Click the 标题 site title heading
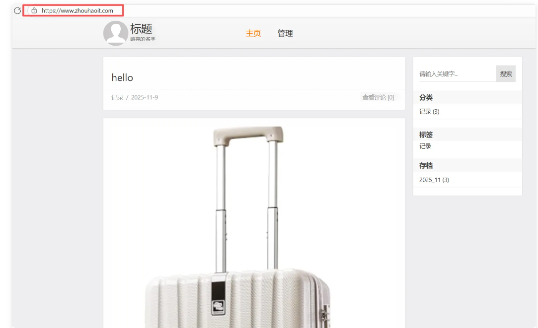 pos(141,29)
